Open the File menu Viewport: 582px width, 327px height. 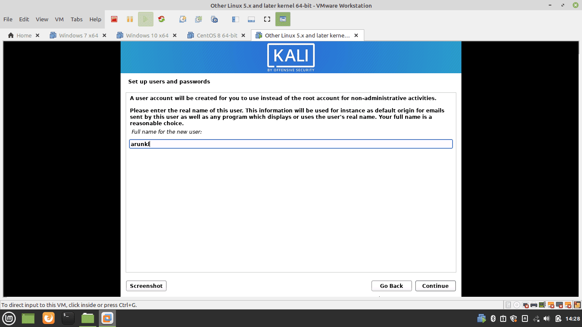pyautogui.click(x=8, y=19)
